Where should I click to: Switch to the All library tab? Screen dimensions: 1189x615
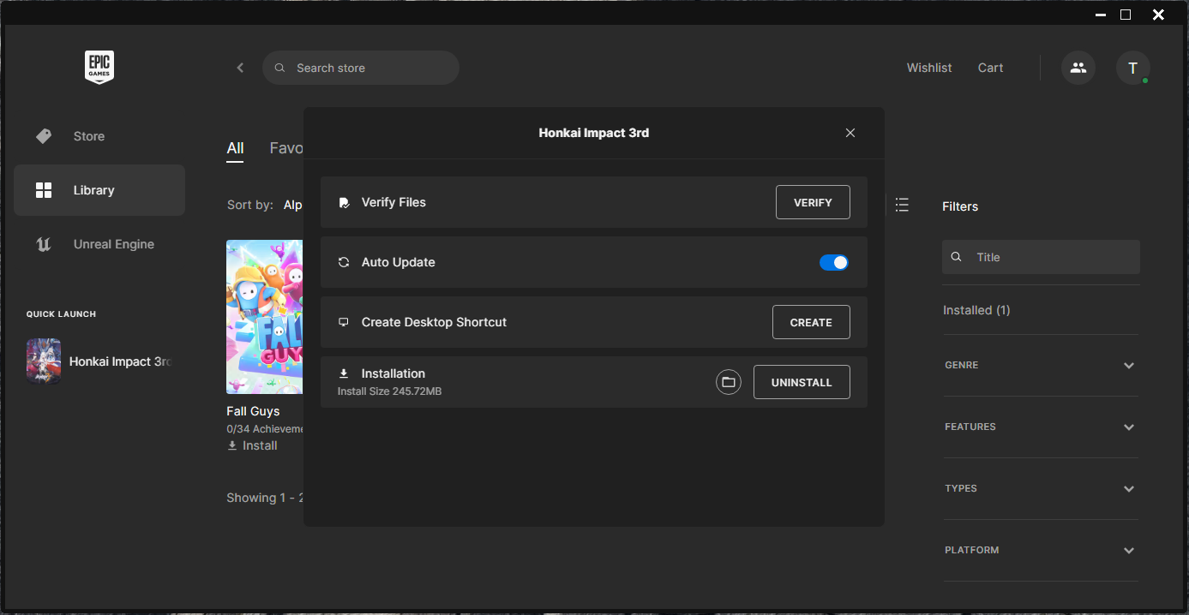pyautogui.click(x=235, y=147)
